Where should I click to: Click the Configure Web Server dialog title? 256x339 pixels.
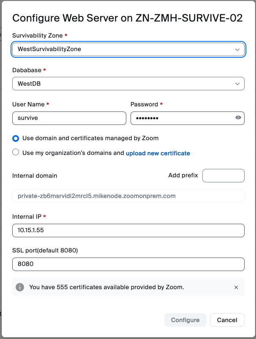coord(127,18)
